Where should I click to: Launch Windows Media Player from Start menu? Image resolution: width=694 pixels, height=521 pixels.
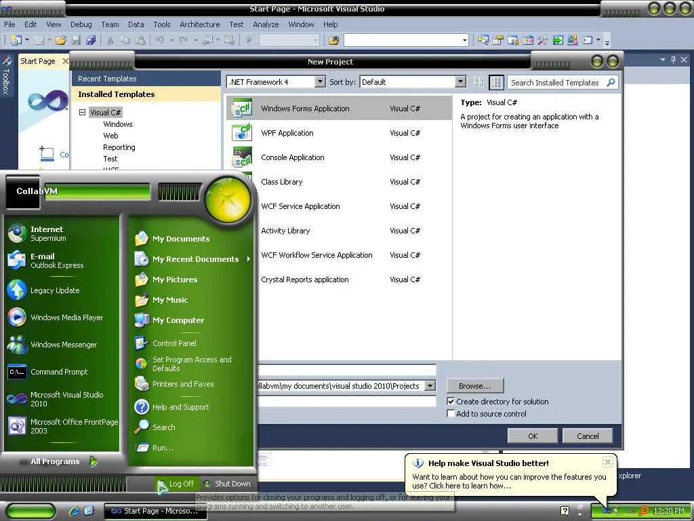(62, 317)
